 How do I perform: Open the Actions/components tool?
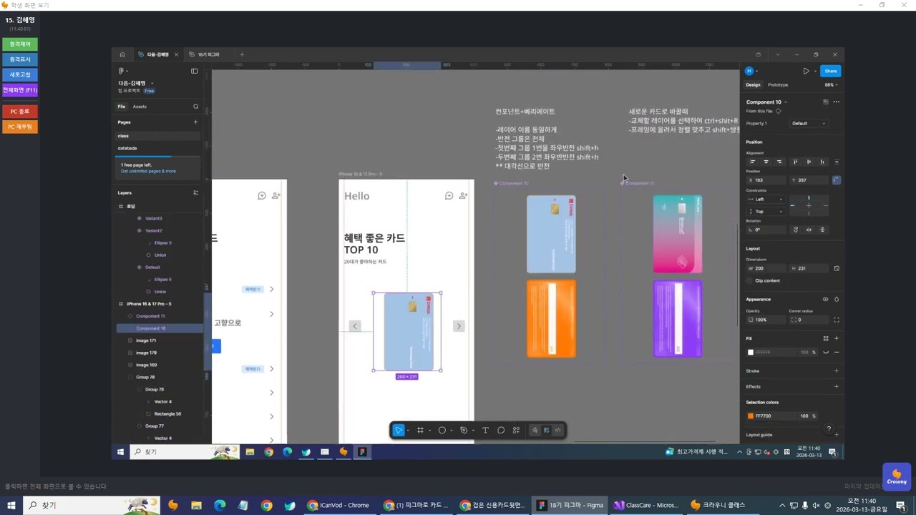[516, 430]
